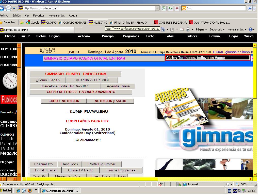Click the Stop loading icon
The image size is (260, 195).
[x=177, y=8]
